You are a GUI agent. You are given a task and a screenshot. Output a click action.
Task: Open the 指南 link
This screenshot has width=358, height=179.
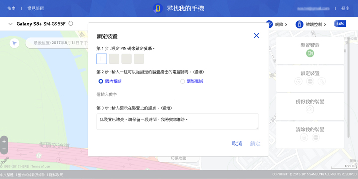point(11,8)
